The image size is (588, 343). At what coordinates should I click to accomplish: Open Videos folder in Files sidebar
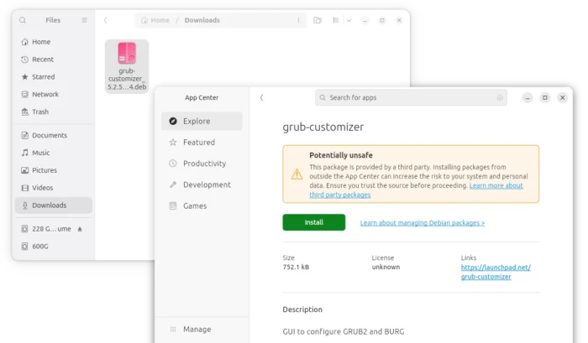54,188
